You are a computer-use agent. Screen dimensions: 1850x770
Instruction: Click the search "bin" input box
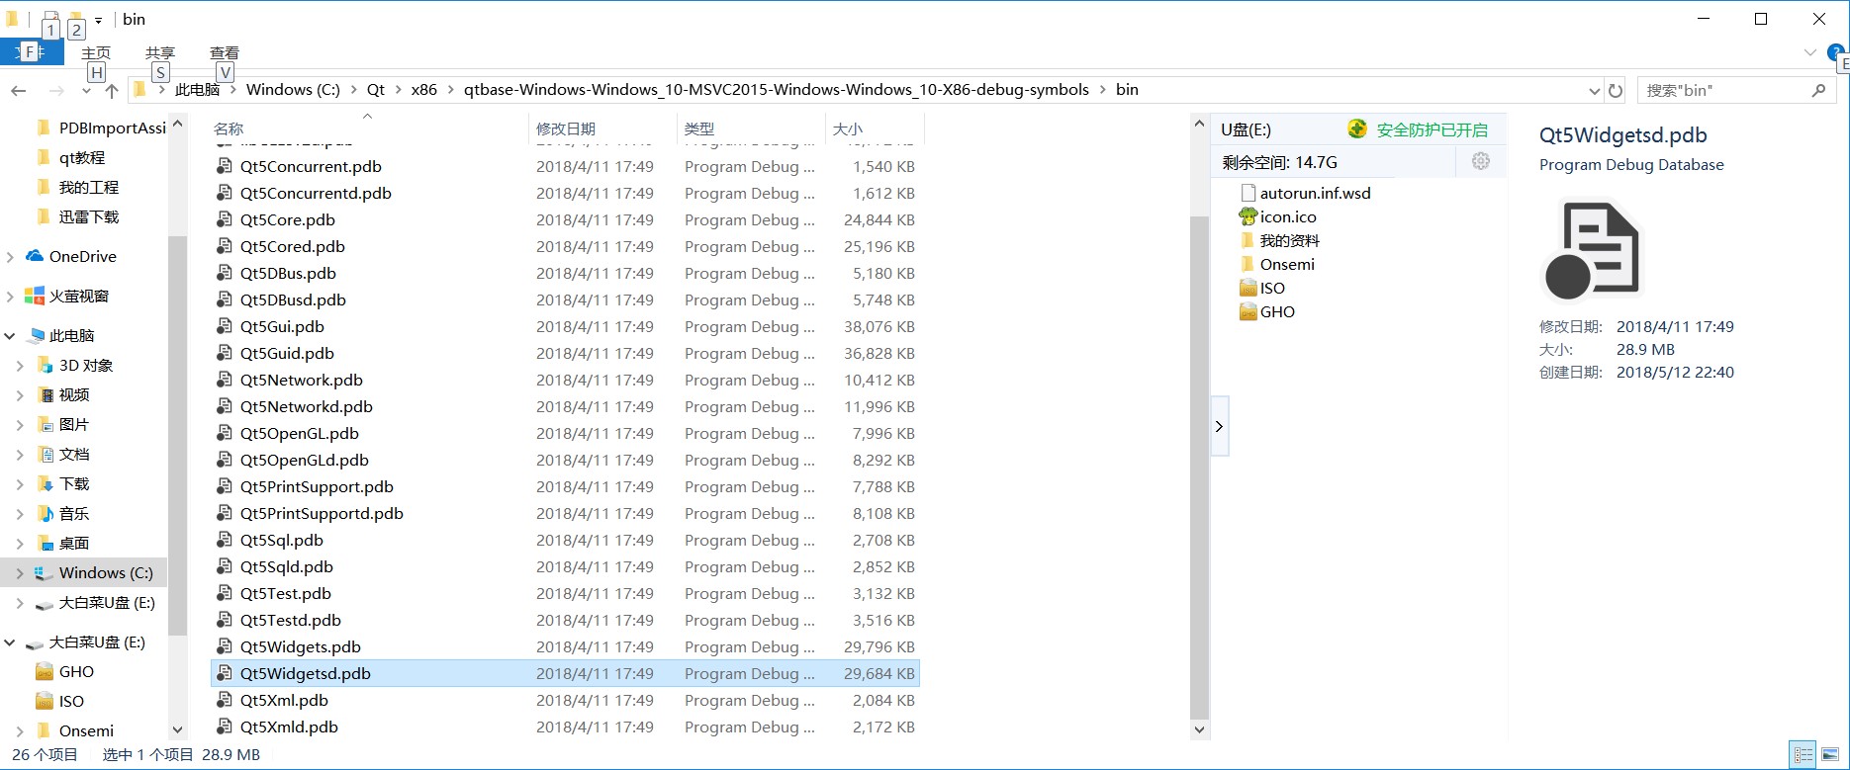(1724, 90)
